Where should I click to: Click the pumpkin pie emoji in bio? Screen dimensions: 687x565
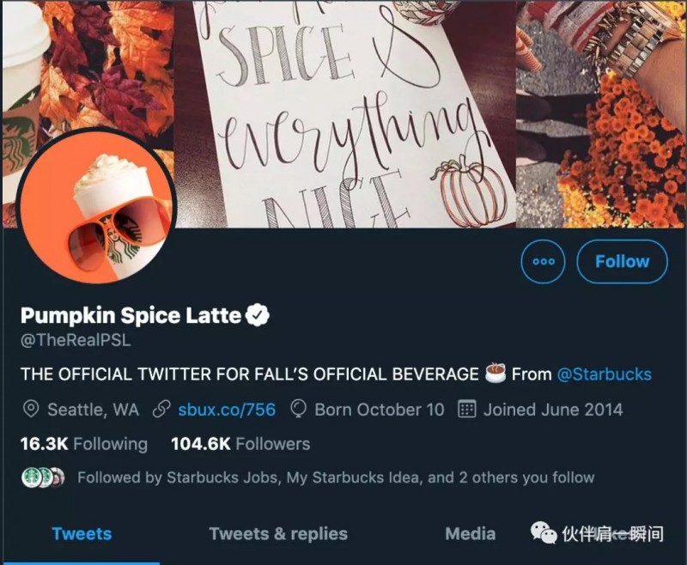495,374
